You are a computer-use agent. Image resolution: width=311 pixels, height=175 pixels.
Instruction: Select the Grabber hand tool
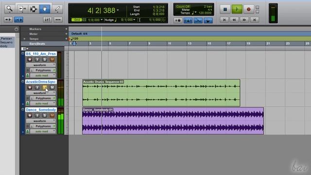[x=45, y=9]
